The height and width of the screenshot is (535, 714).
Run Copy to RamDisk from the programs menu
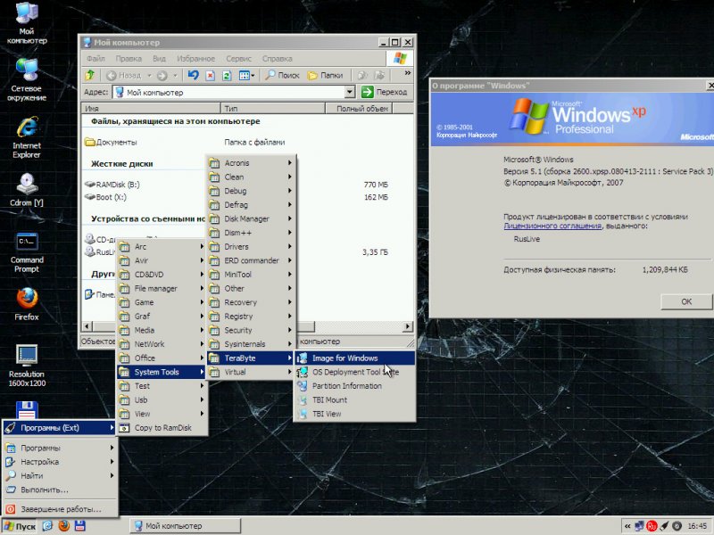[162, 428]
